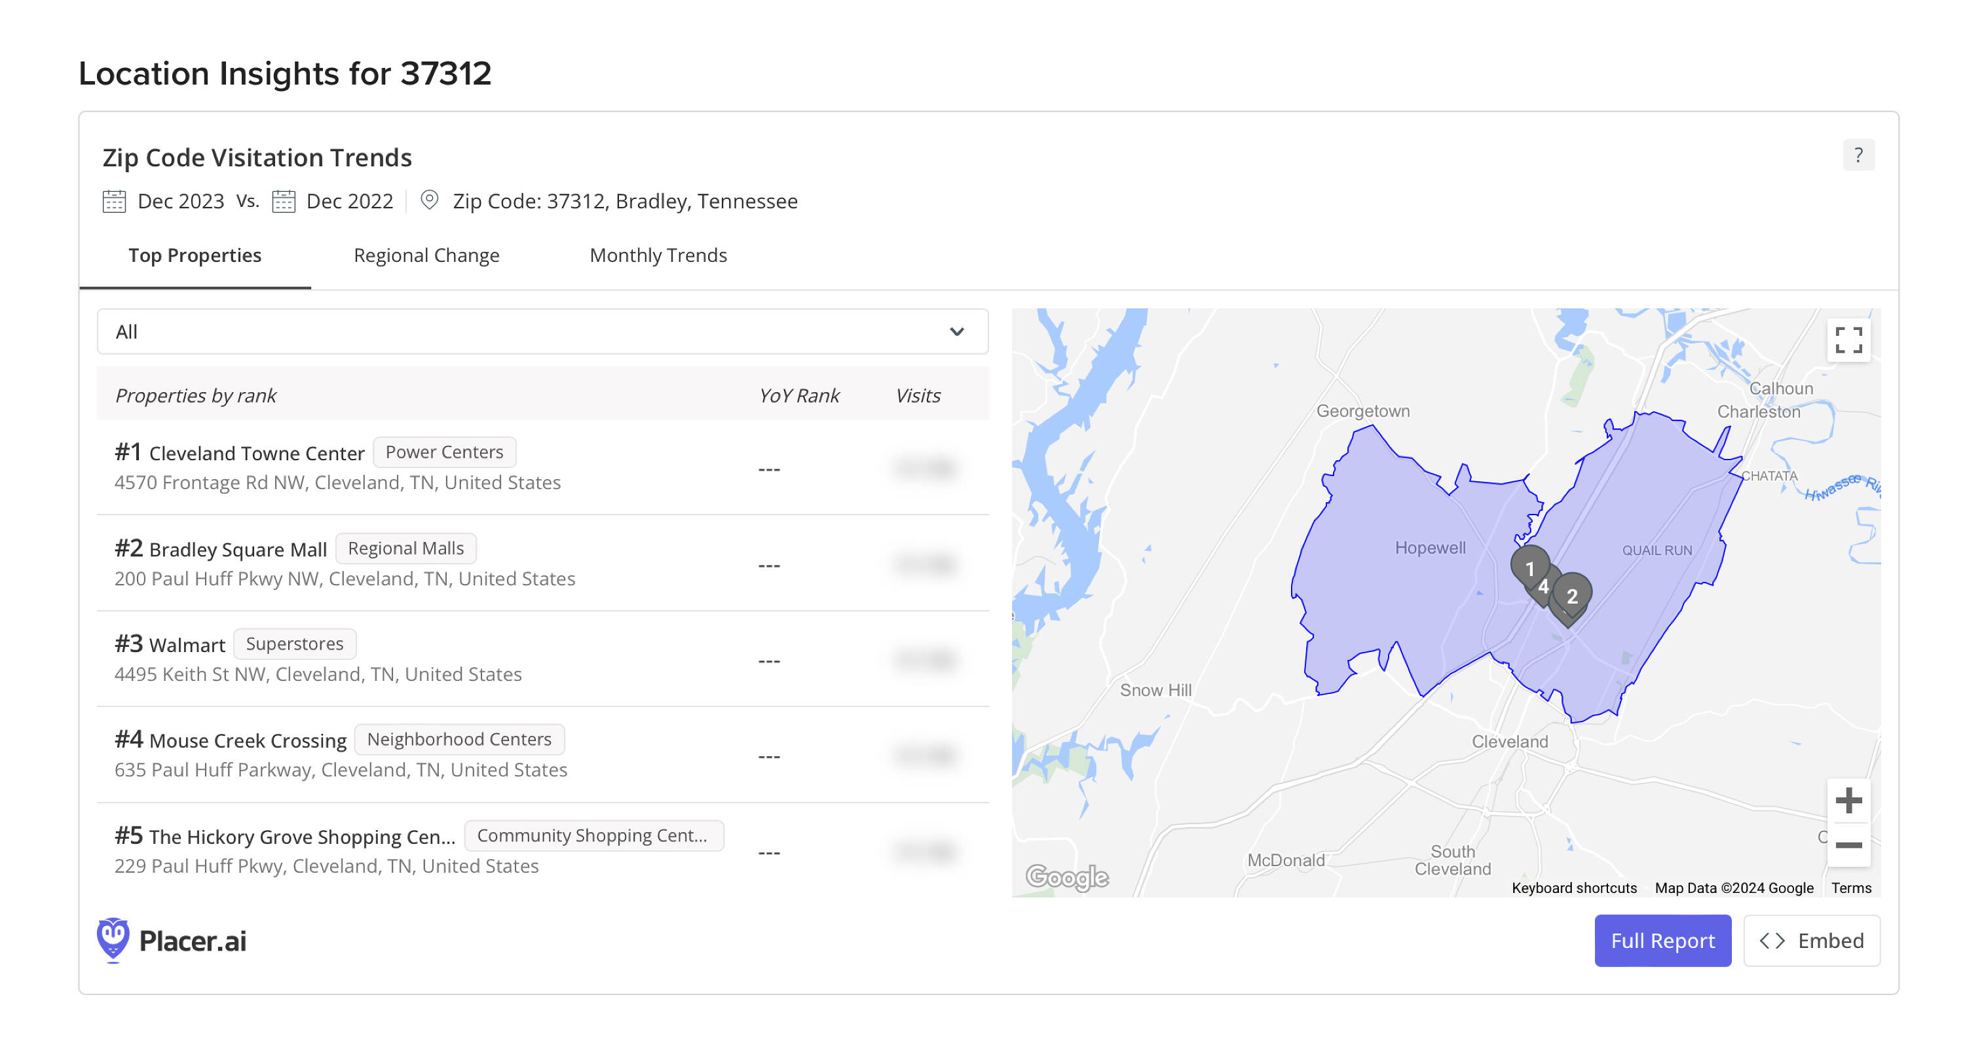Open the All category dropdown

pyautogui.click(x=534, y=332)
